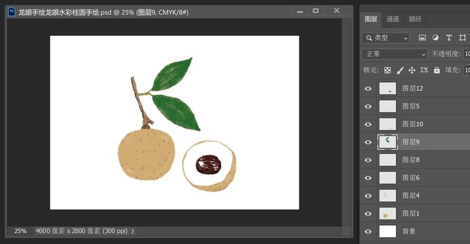470x244 pixels.
Task: Hide layer 图层1
Action: click(x=368, y=213)
